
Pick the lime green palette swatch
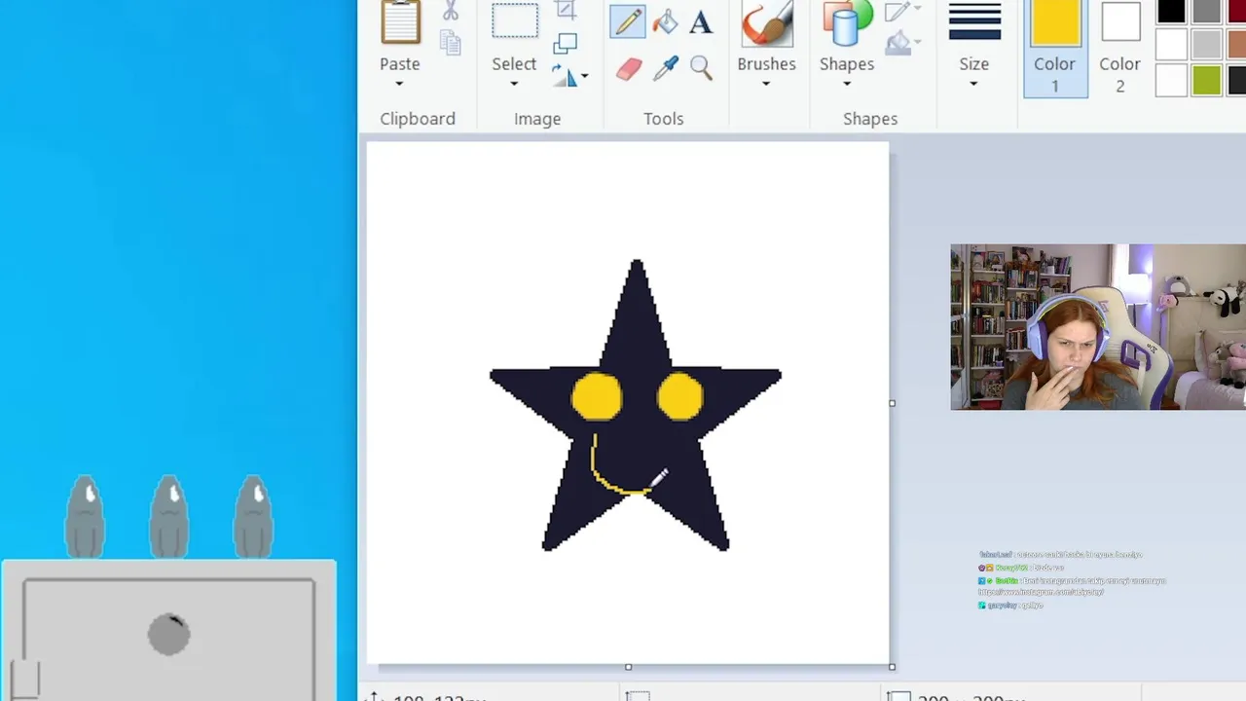pos(1206,81)
